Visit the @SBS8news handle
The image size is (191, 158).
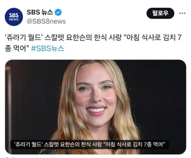click(46, 21)
